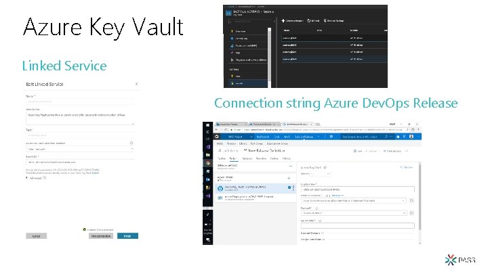Image resolution: width=488 pixels, height=274 pixels.
Task: Click Cancel in Edit Linked Service
Action: [37, 236]
